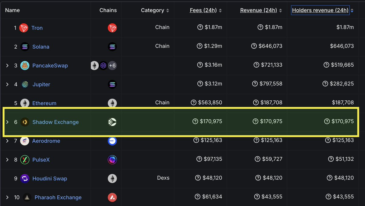Click the Chain category in Ethereum row
Image resolution: width=365 pixels, height=206 pixels.
(162, 103)
